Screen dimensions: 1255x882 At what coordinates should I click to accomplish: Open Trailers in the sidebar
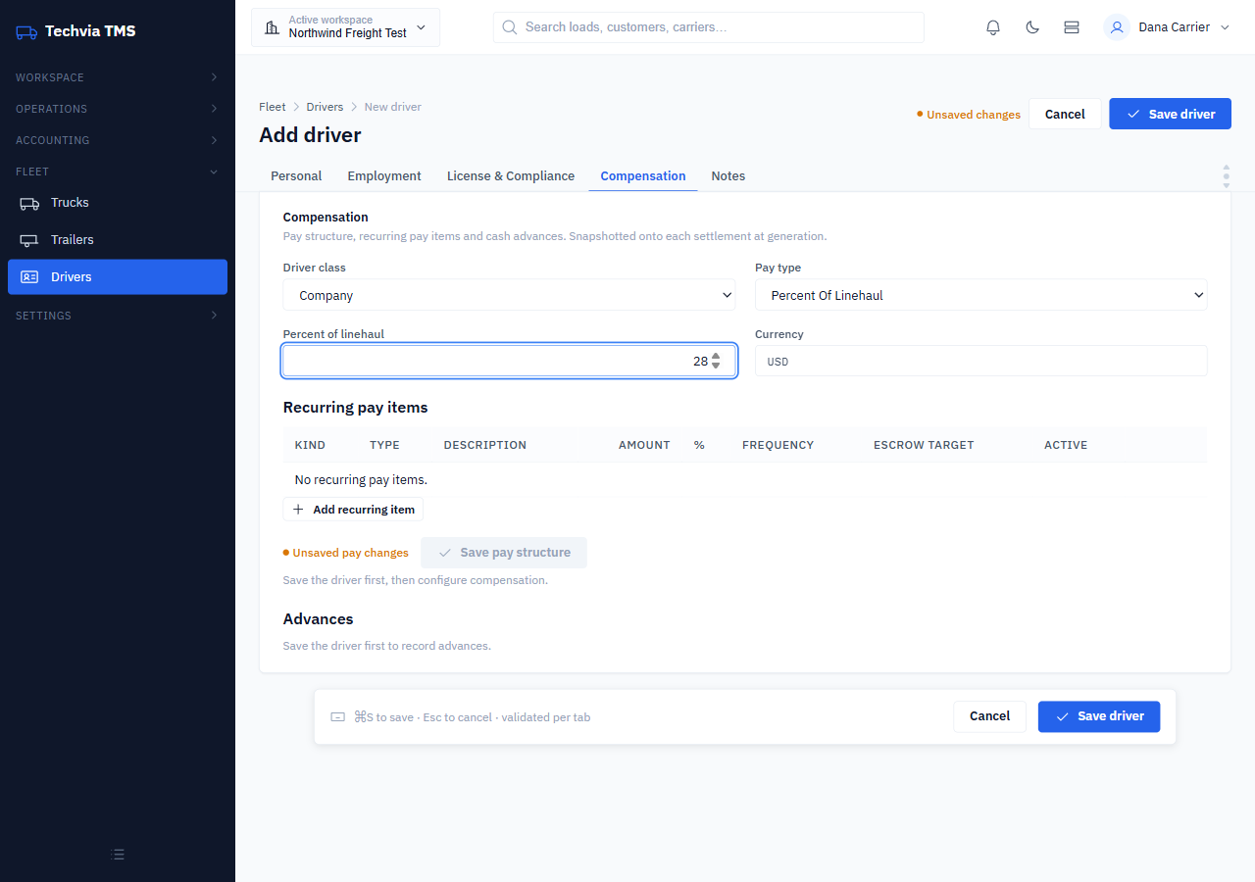click(x=118, y=240)
